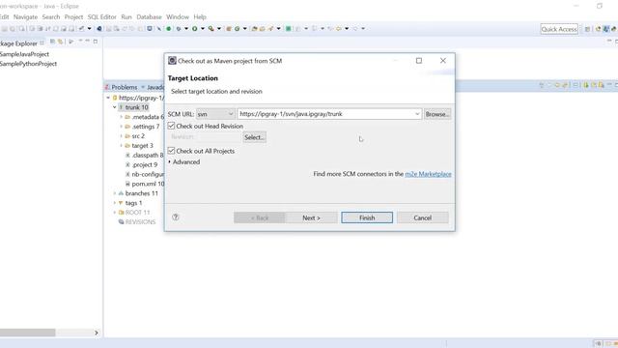
Task: Click the Collapse All icon in Package Explorer
Action: pyautogui.click(x=52, y=42)
